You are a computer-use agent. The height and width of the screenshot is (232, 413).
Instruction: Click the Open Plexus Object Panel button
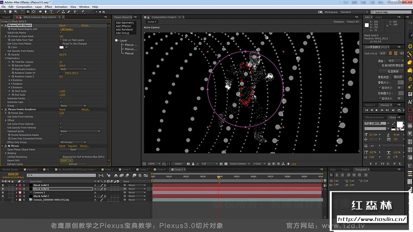point(73,150)
